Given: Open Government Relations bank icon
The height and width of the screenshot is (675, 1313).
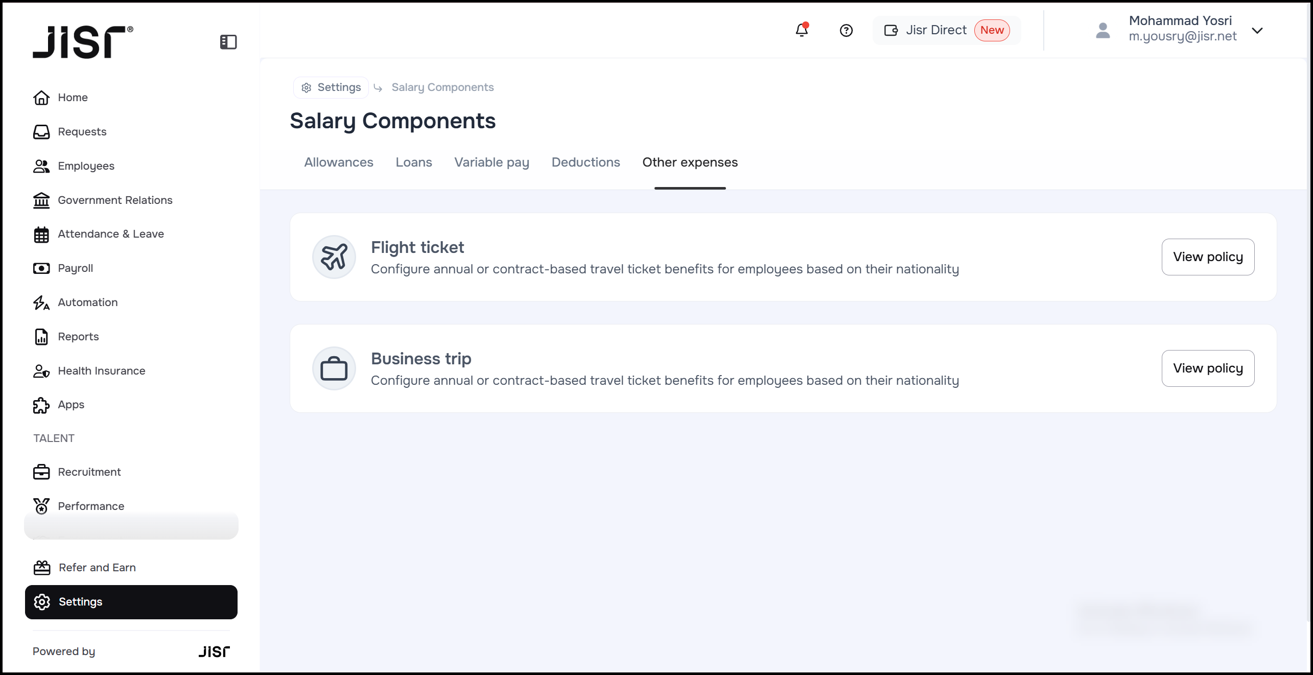Looking at the screenshot, I should click(x=41, y=200).
